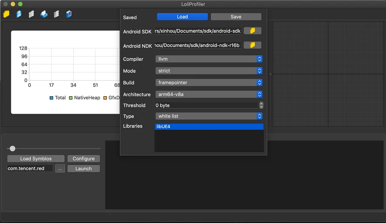The image size is (386, 223).
Task: Click the Load Symblos button
Action: tap(36, 159)
